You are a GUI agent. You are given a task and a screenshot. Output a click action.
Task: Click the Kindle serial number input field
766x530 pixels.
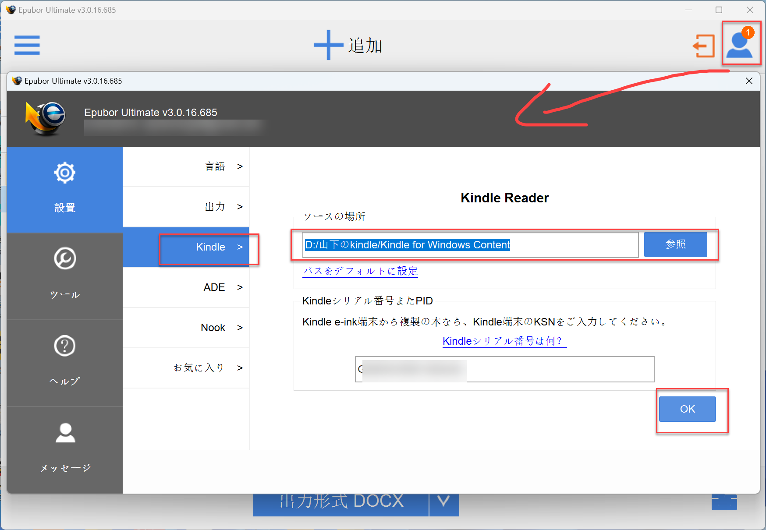tap(504, 369)
